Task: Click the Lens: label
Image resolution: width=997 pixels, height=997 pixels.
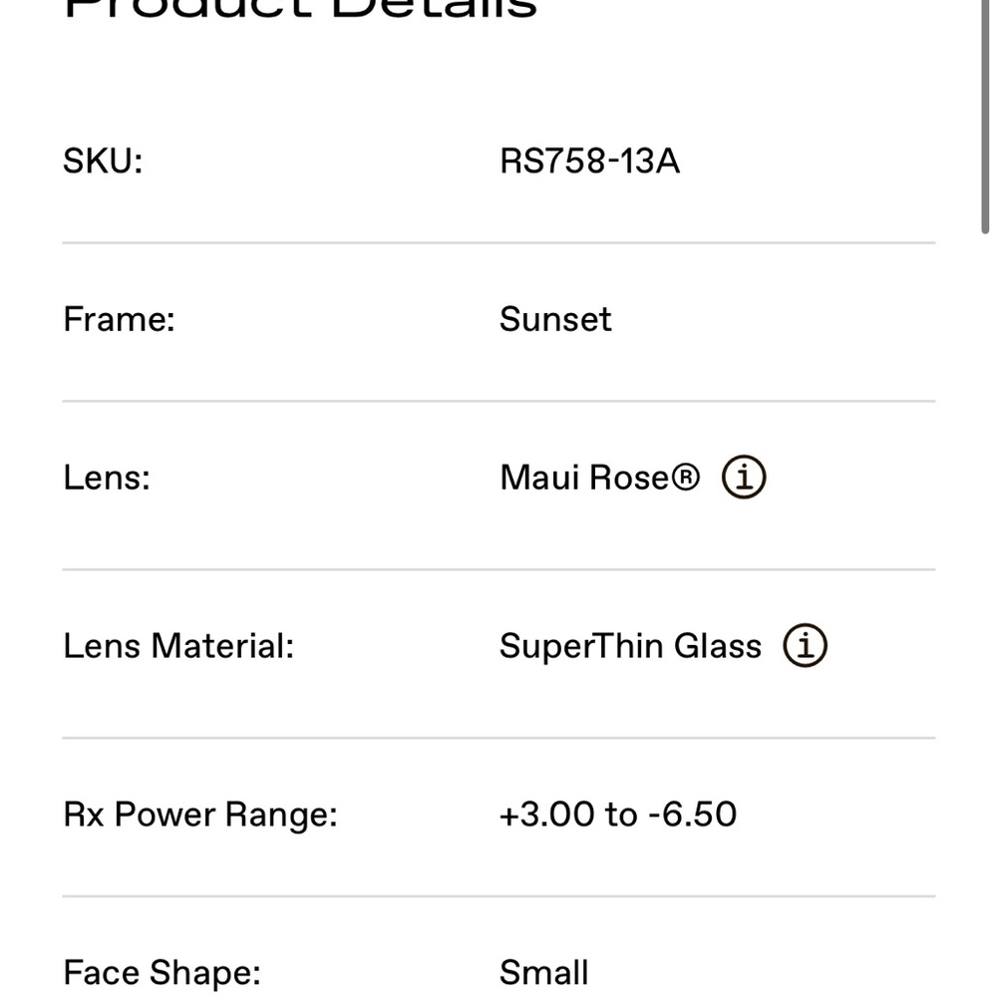Action: [107, 478]
